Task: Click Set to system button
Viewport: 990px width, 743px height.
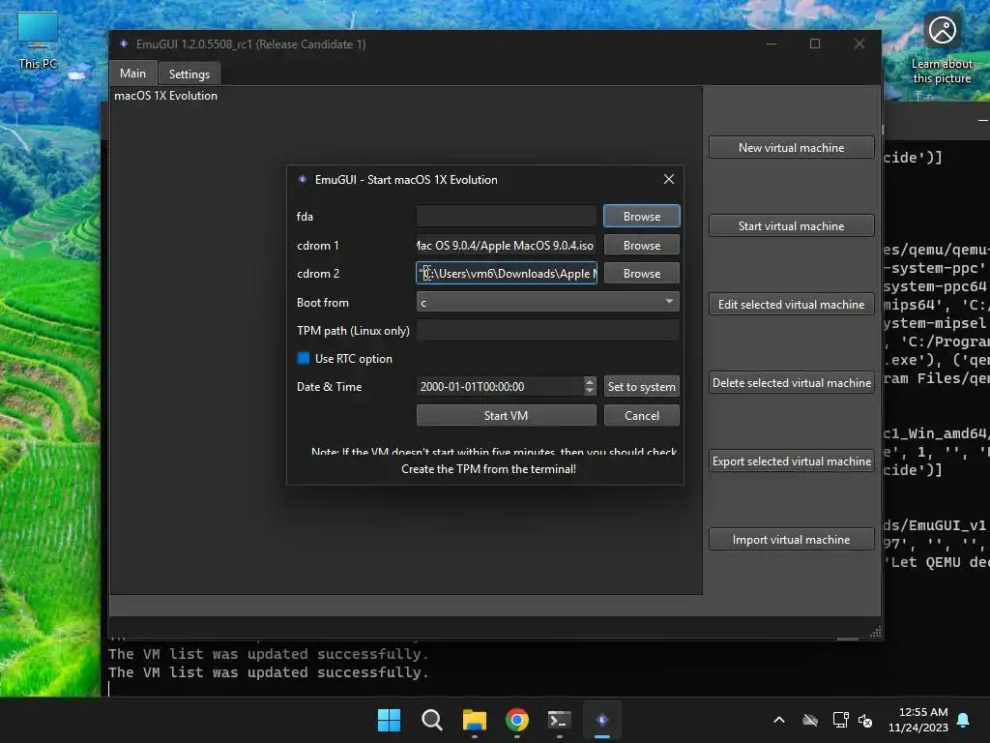Action: [x=642, y=387]
